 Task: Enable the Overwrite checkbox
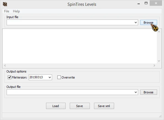click(59, 77)
